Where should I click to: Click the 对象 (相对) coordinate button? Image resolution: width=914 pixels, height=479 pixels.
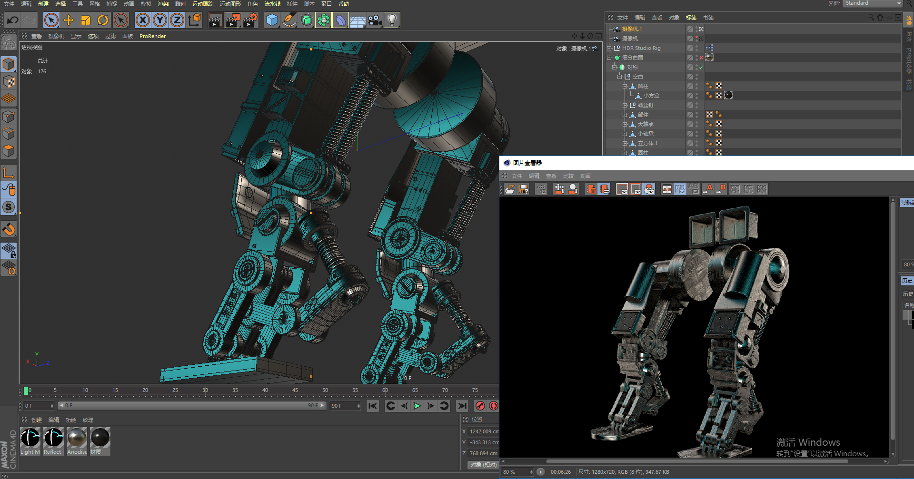(483, 465)
